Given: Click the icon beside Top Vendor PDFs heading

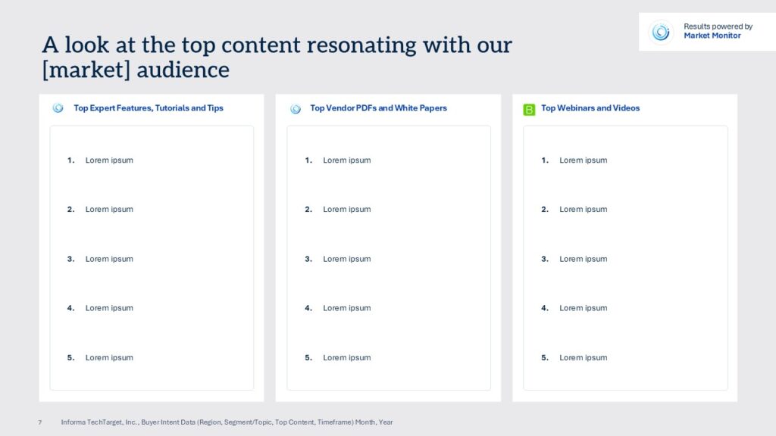Looking at the screenshot, I should [296, 109].
